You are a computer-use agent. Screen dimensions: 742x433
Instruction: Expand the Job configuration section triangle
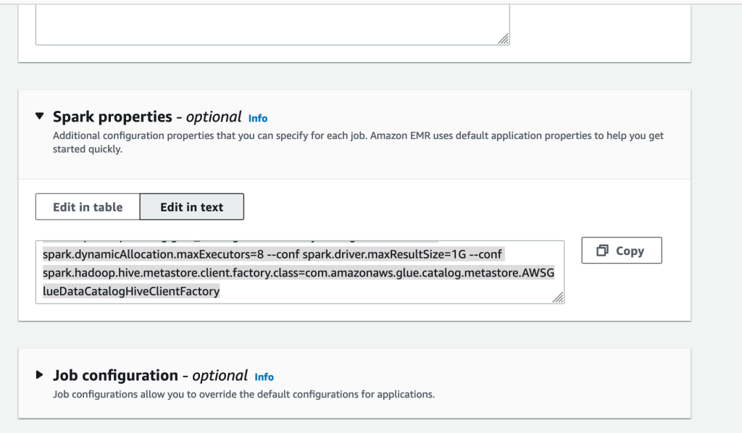pyautogui.click(x=40, y=375)
